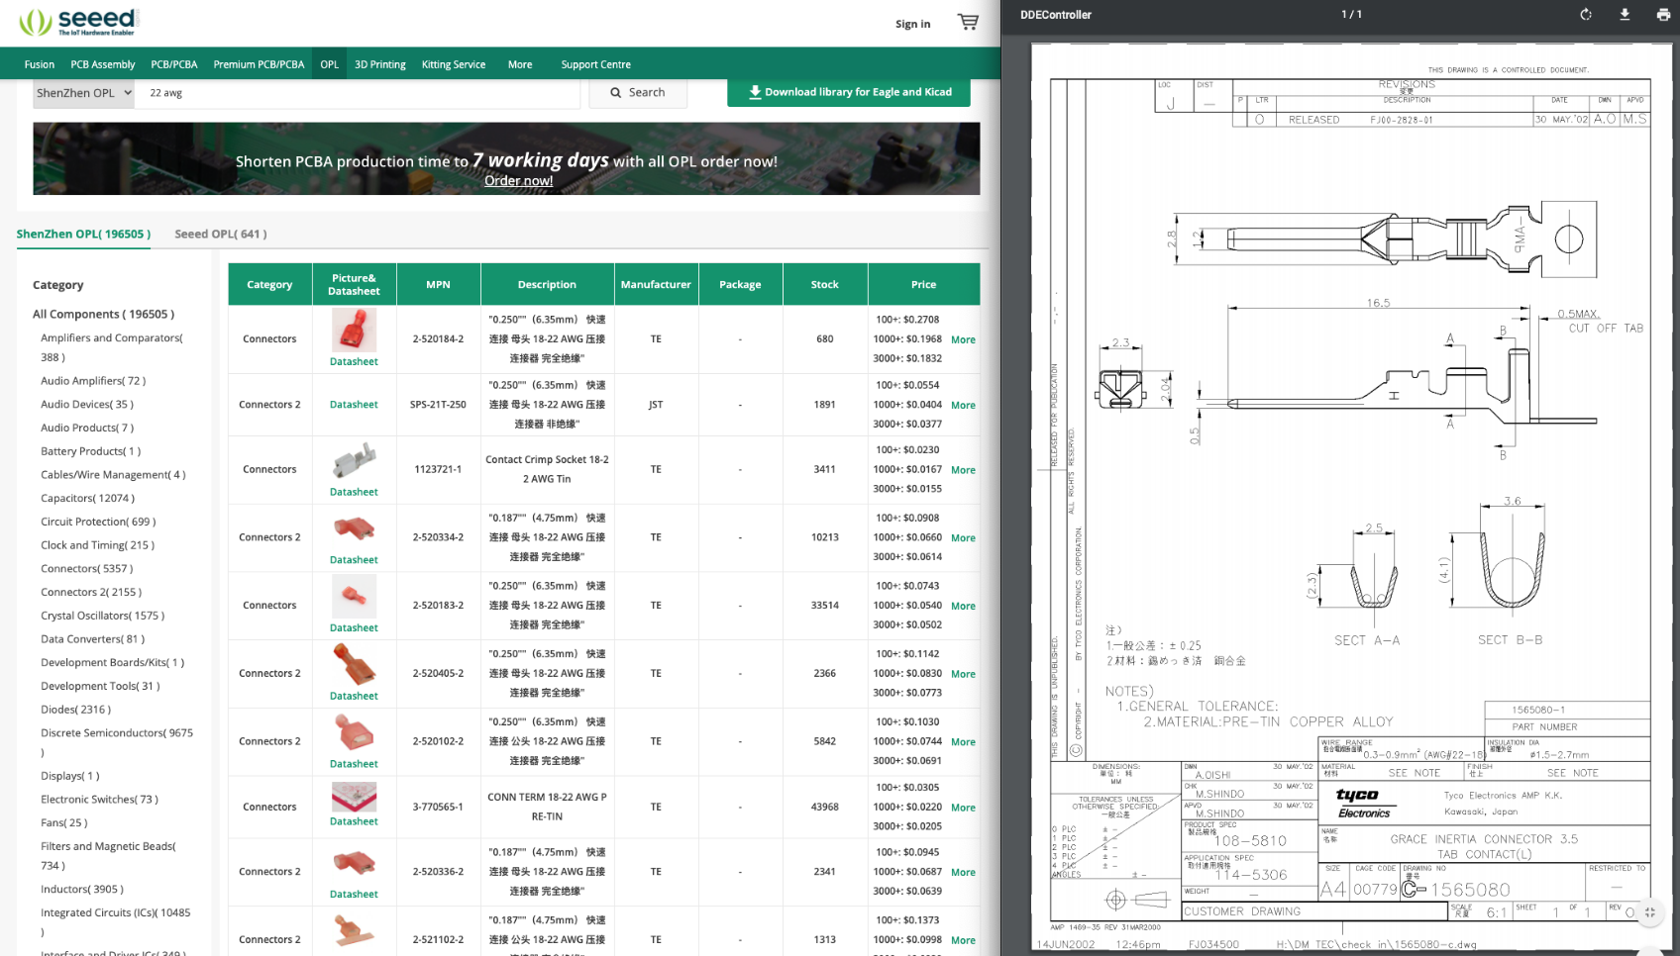Rotate the PDF document
This screenshot has height=956, width=1680.
click(1586, 15)
